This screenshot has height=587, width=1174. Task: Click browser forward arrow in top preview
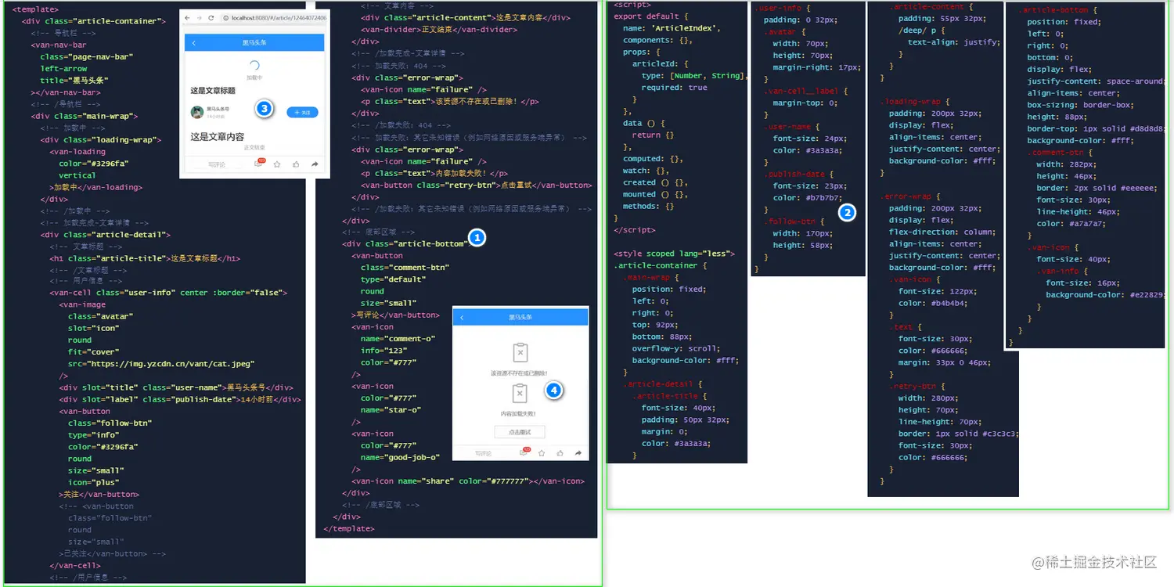pos(199,18)
